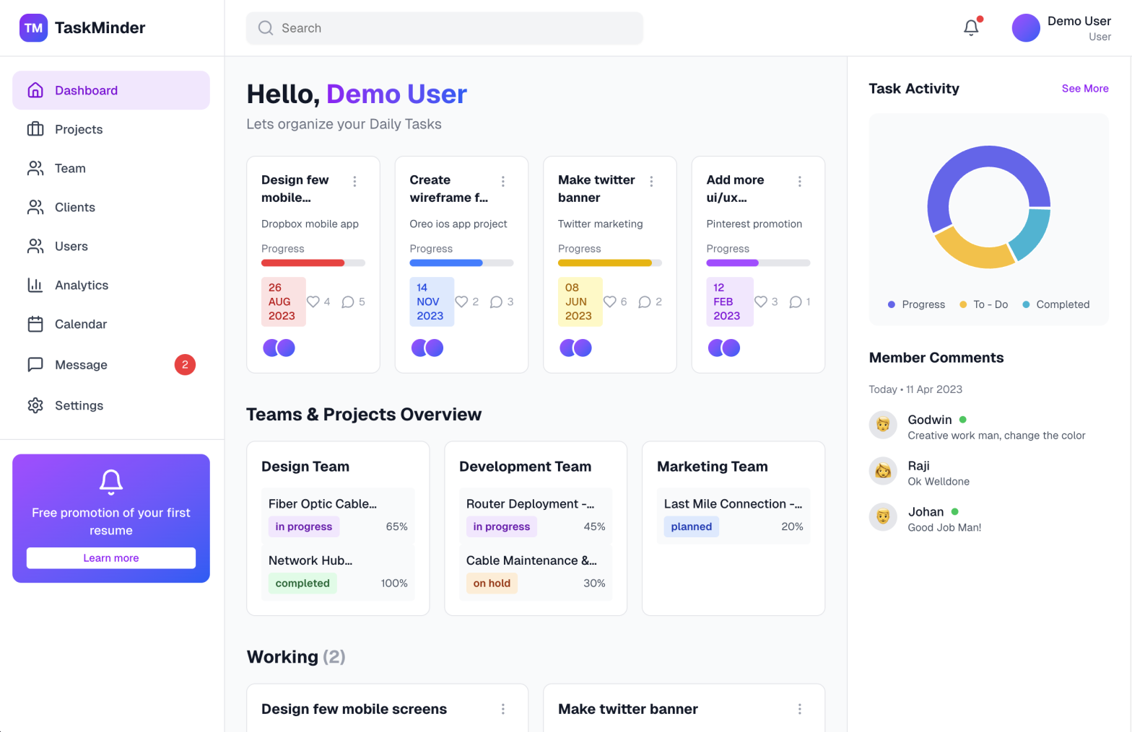The width and height of the screenshot is (1132, 732).
Task: Open options menu for Design few mobile card
Action: [x=354, y=181]
